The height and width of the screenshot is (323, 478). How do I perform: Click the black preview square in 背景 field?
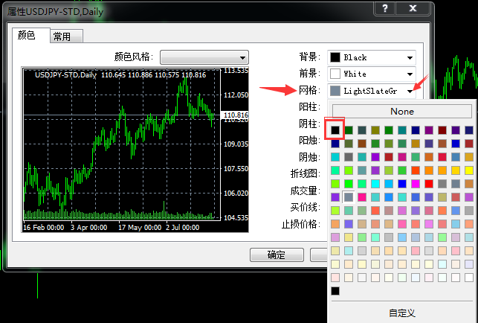tap(335, 57)
